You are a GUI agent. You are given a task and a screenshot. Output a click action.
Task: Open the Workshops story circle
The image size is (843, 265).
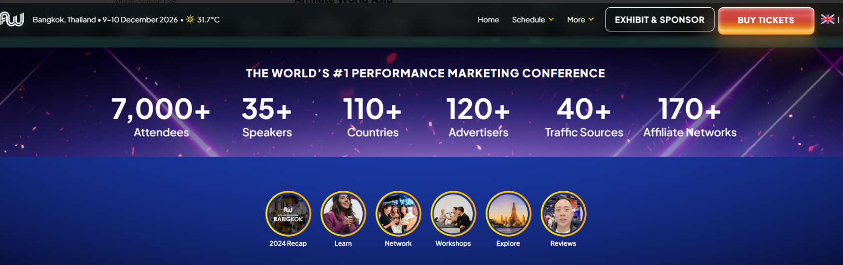pyautogui.click(x=453, y=213)
